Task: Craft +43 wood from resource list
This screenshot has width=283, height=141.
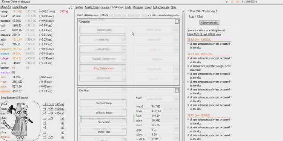Action: [45, 104]
